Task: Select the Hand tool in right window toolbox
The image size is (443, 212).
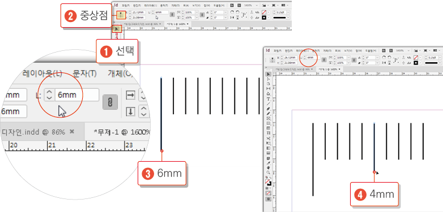Action: coord(269,167)
